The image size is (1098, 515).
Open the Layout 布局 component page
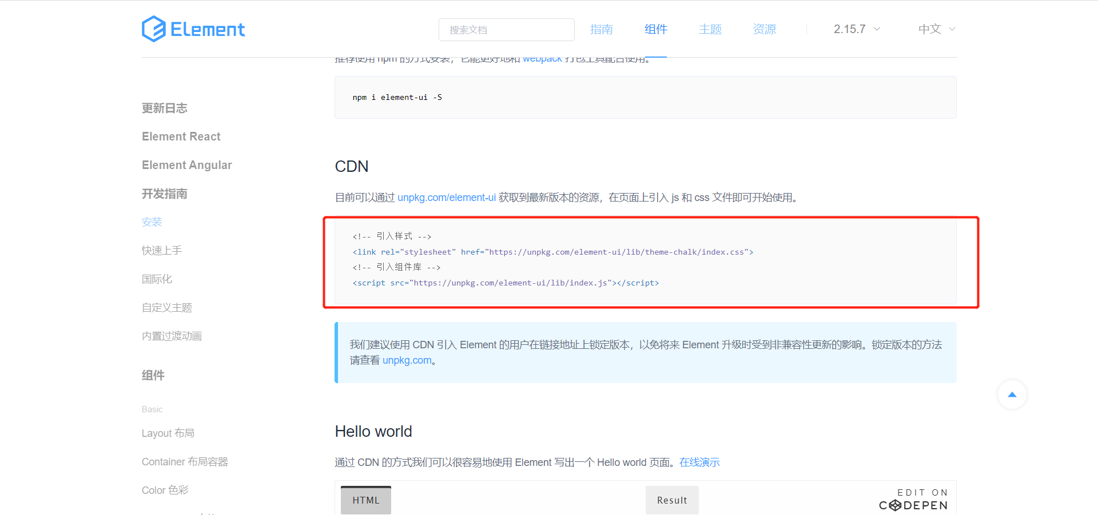coord(168,433)
